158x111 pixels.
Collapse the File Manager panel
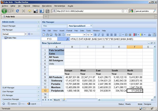pyautogui.click(x=38, y=30)
